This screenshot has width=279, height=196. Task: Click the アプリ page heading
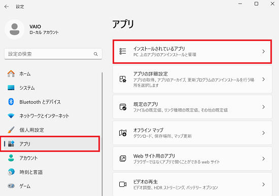point(123,24)
